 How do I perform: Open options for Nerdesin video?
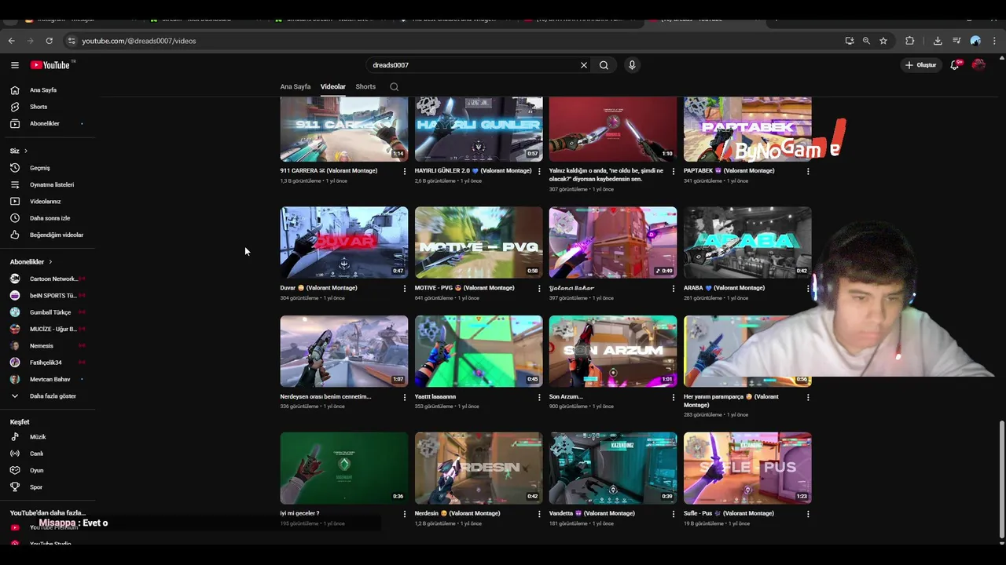point(539,514)
